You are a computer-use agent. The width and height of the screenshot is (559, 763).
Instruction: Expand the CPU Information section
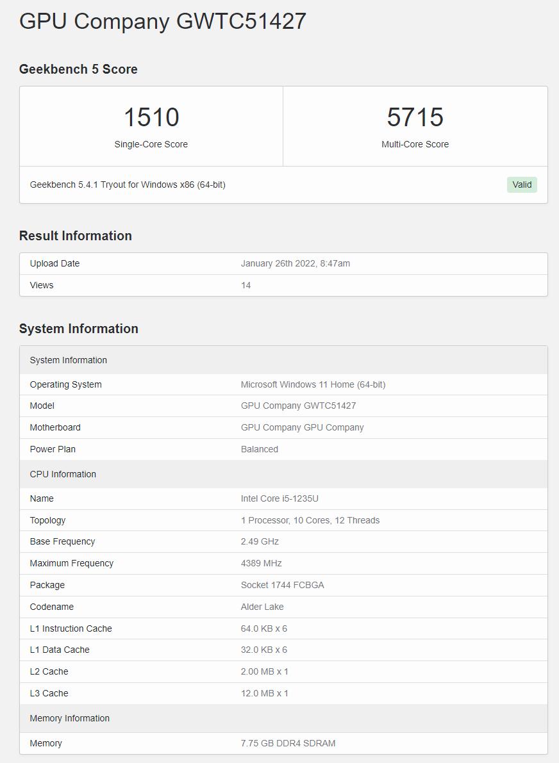point(61,474)
